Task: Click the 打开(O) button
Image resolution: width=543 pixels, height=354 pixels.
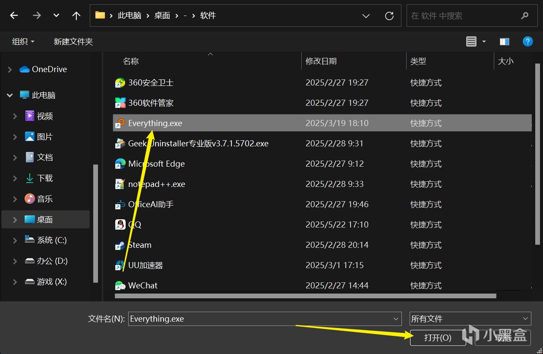Action: [438, 338]
